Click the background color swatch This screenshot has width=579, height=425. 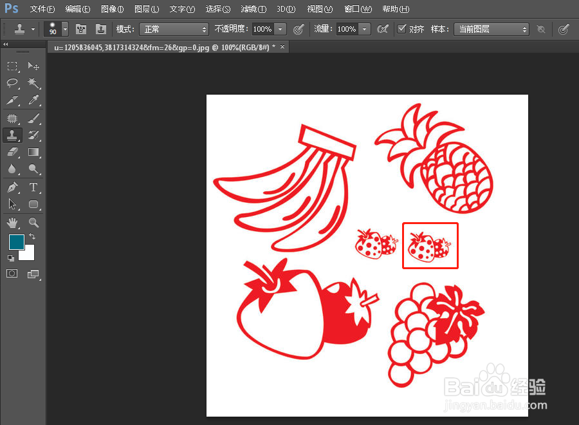pos(29,255)
